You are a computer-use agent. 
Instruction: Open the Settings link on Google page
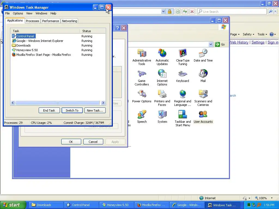pos(258,42)
